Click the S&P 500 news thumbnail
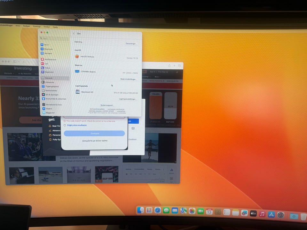Viewport: 307px width, 230px height. coord(107,174)
